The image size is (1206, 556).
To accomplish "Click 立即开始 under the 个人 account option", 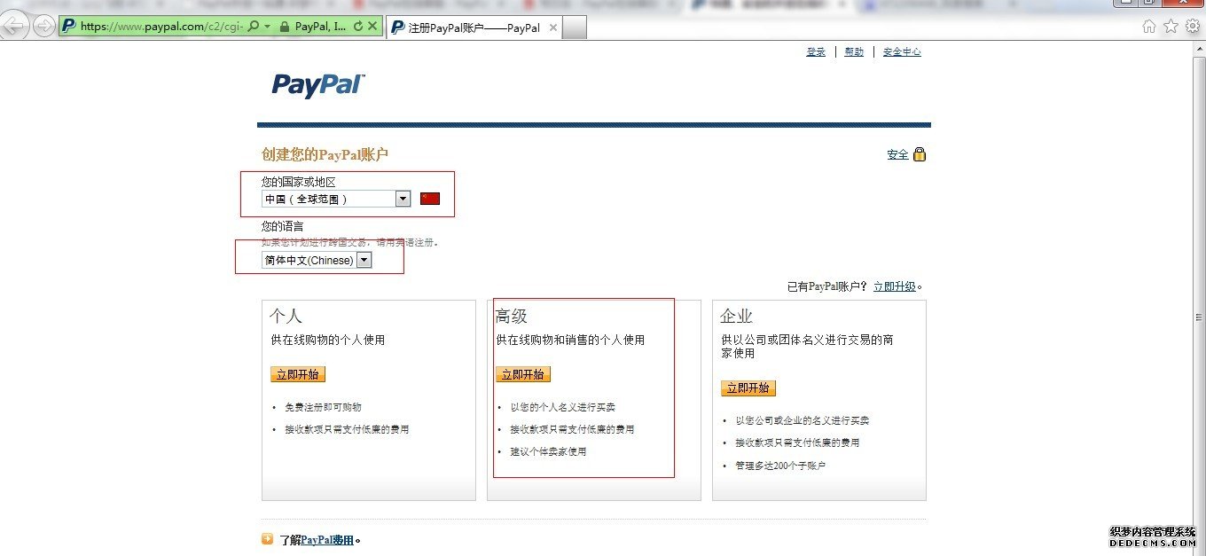I will 297,373.
